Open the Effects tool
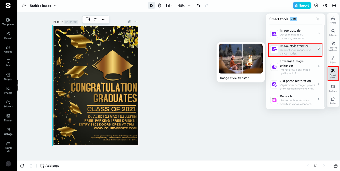340x171 pixels. 333,32
